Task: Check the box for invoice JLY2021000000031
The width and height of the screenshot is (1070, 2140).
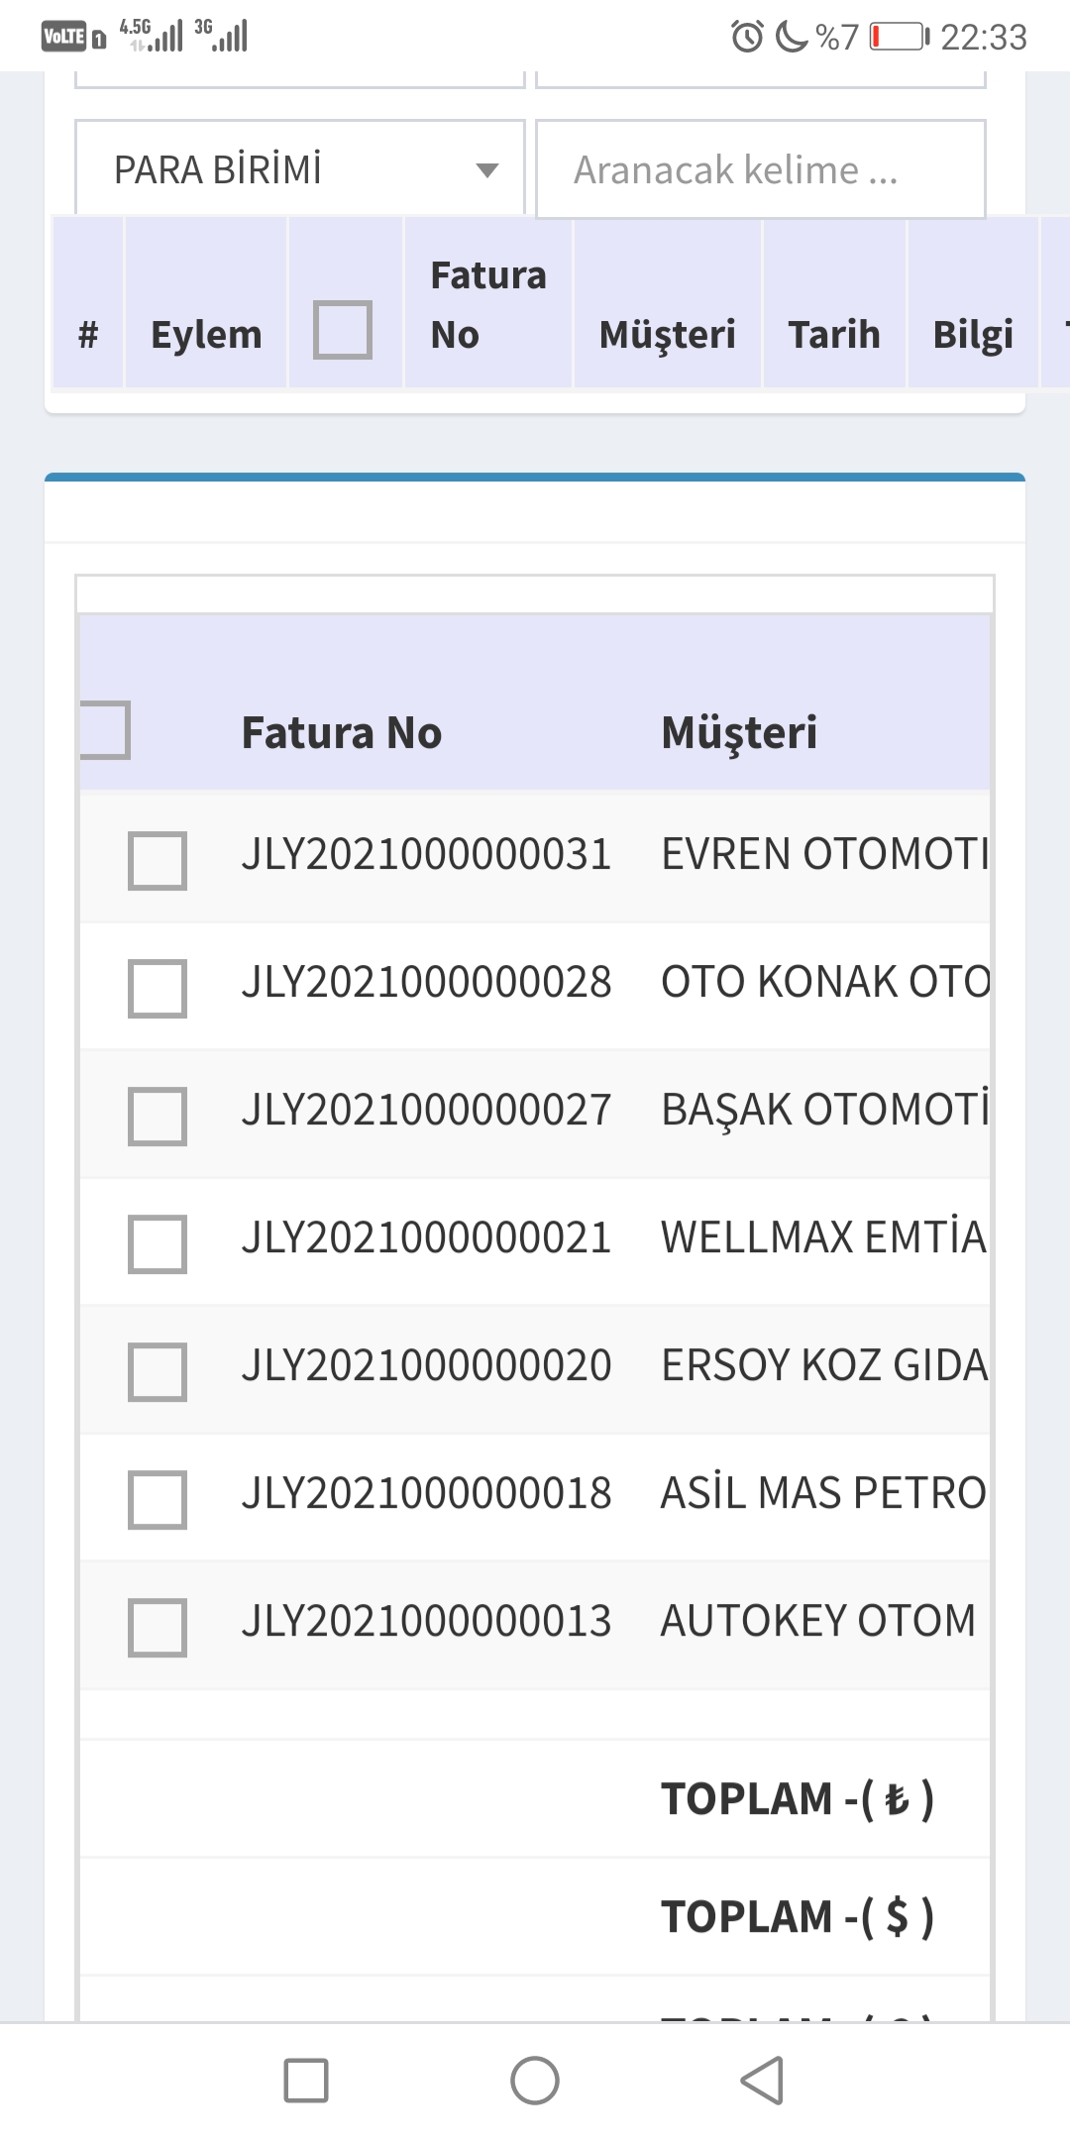Action: (158, 860)
